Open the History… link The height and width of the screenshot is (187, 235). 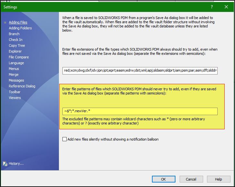16,163
